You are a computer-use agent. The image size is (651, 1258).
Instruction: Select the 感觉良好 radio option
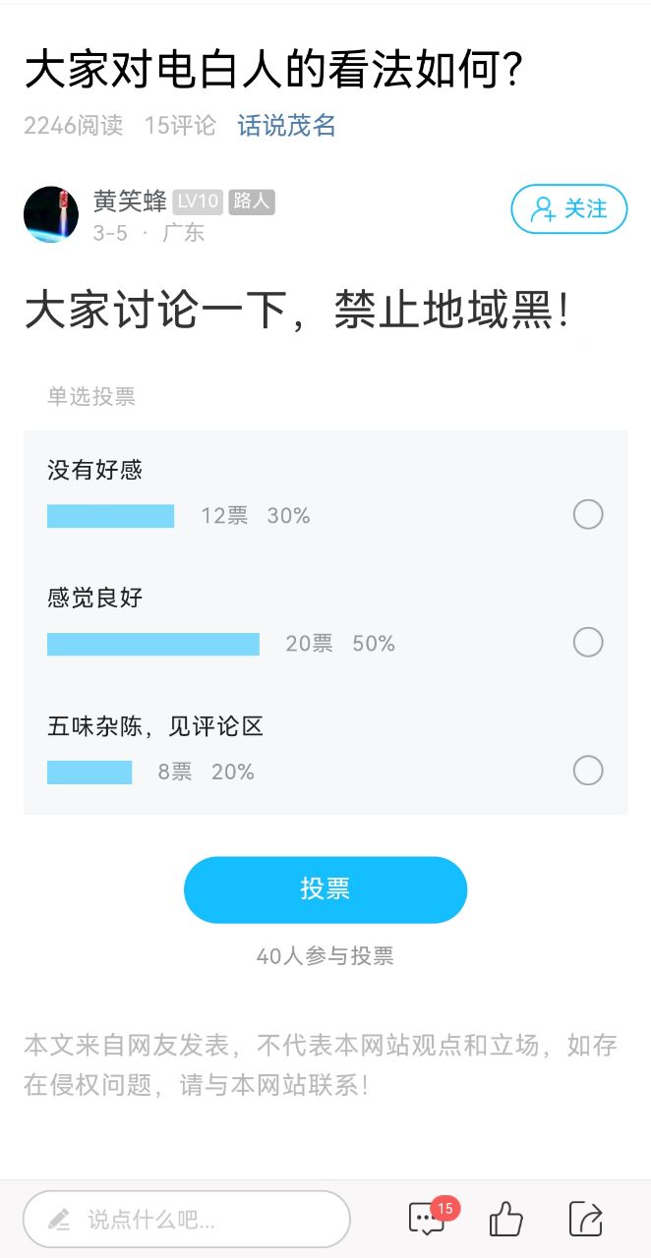pyautogui.click(x=588, y=643)
